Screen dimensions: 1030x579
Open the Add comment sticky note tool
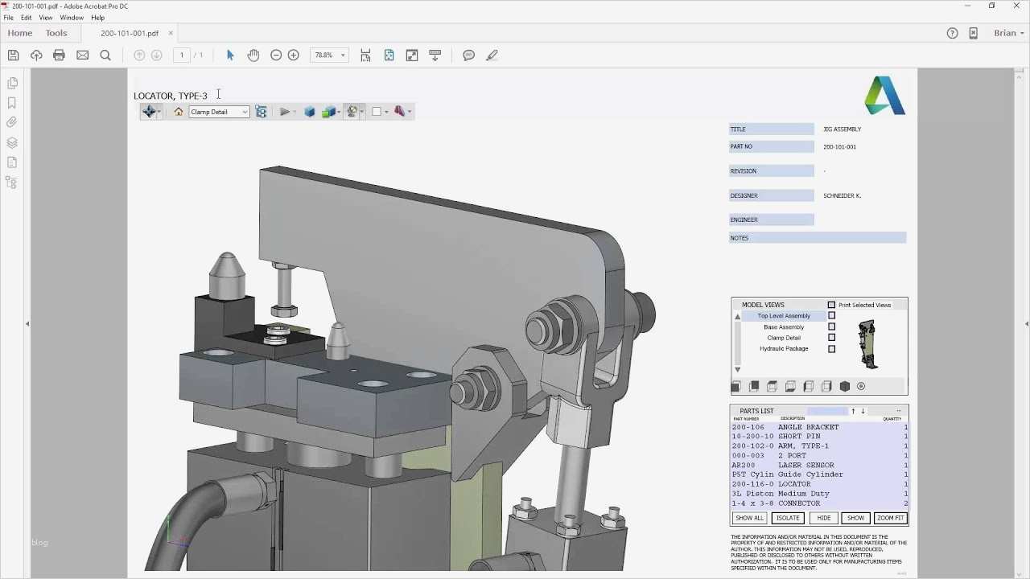tap(468, 55)
